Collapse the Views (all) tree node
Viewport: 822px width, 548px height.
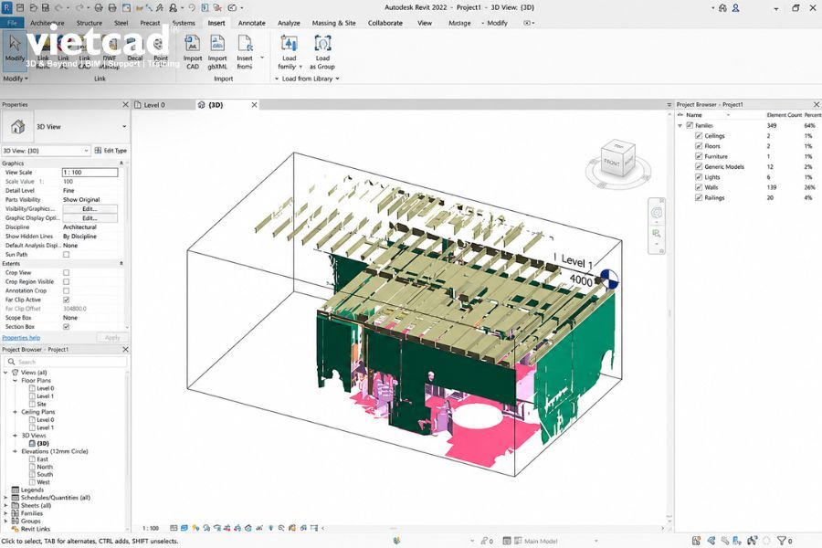point(5,373)
